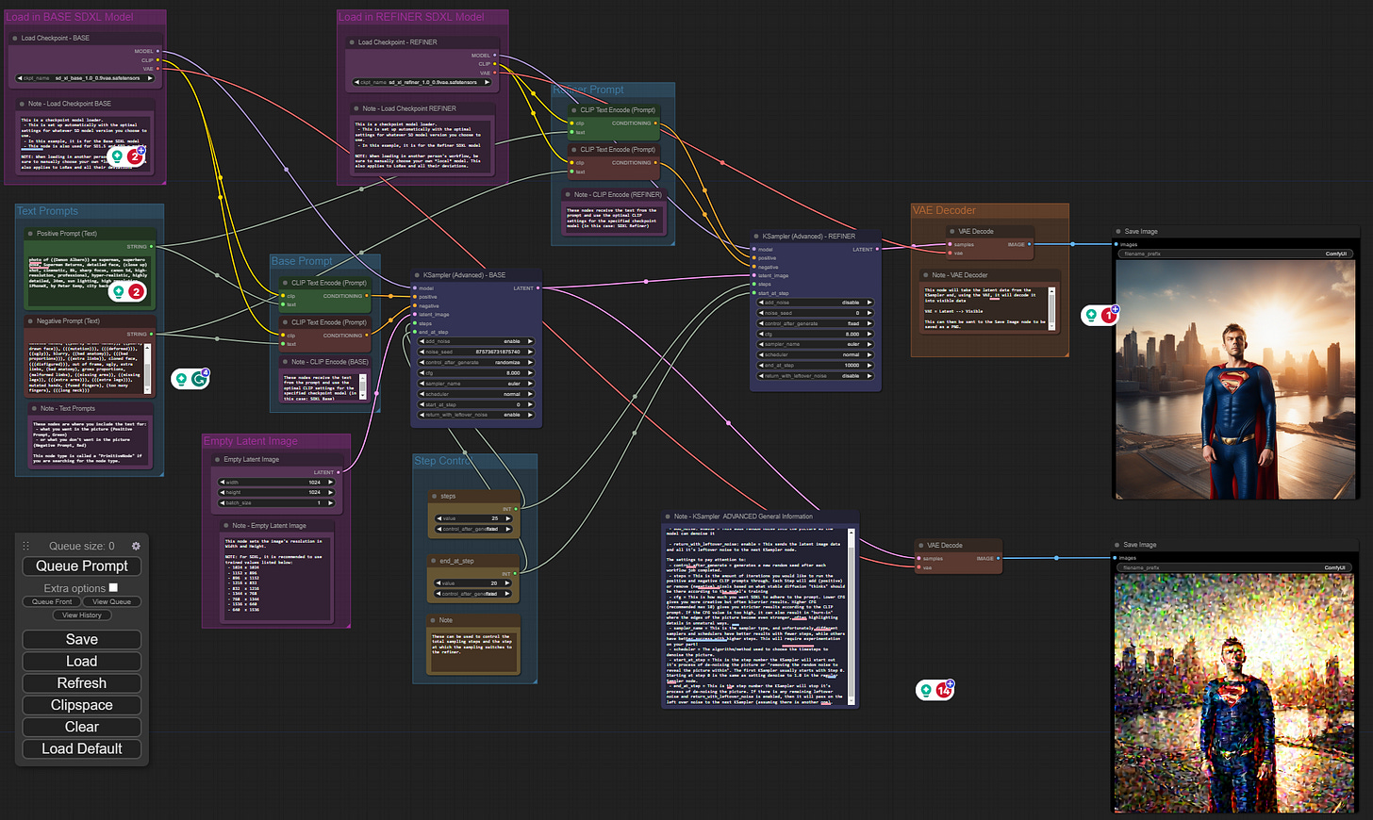Open ckpt_name dropdown in Load Checkpoint BASE
Screen dimensions: 1373x820
click(x=85, y=78)
